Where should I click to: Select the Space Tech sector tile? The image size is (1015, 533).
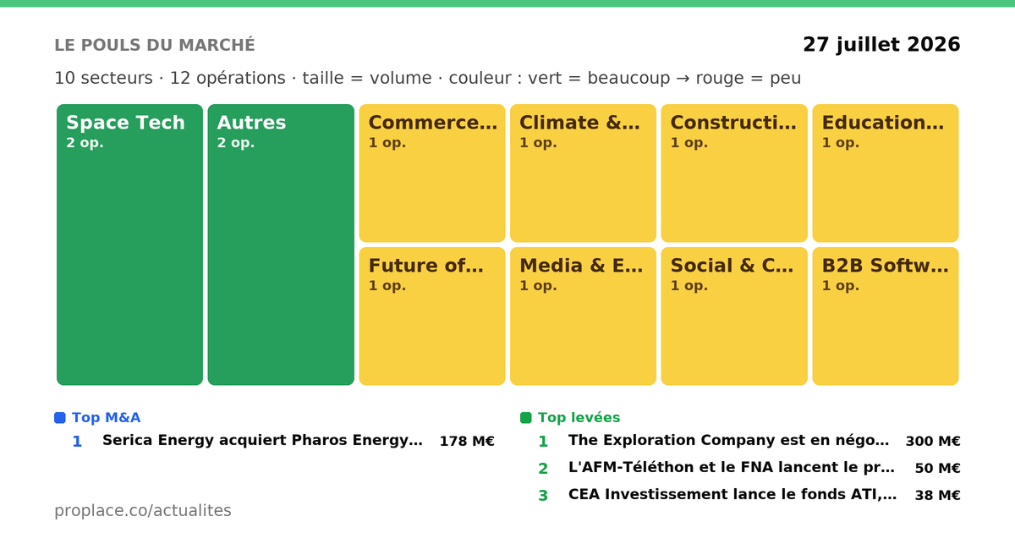[x=129, y=245]
